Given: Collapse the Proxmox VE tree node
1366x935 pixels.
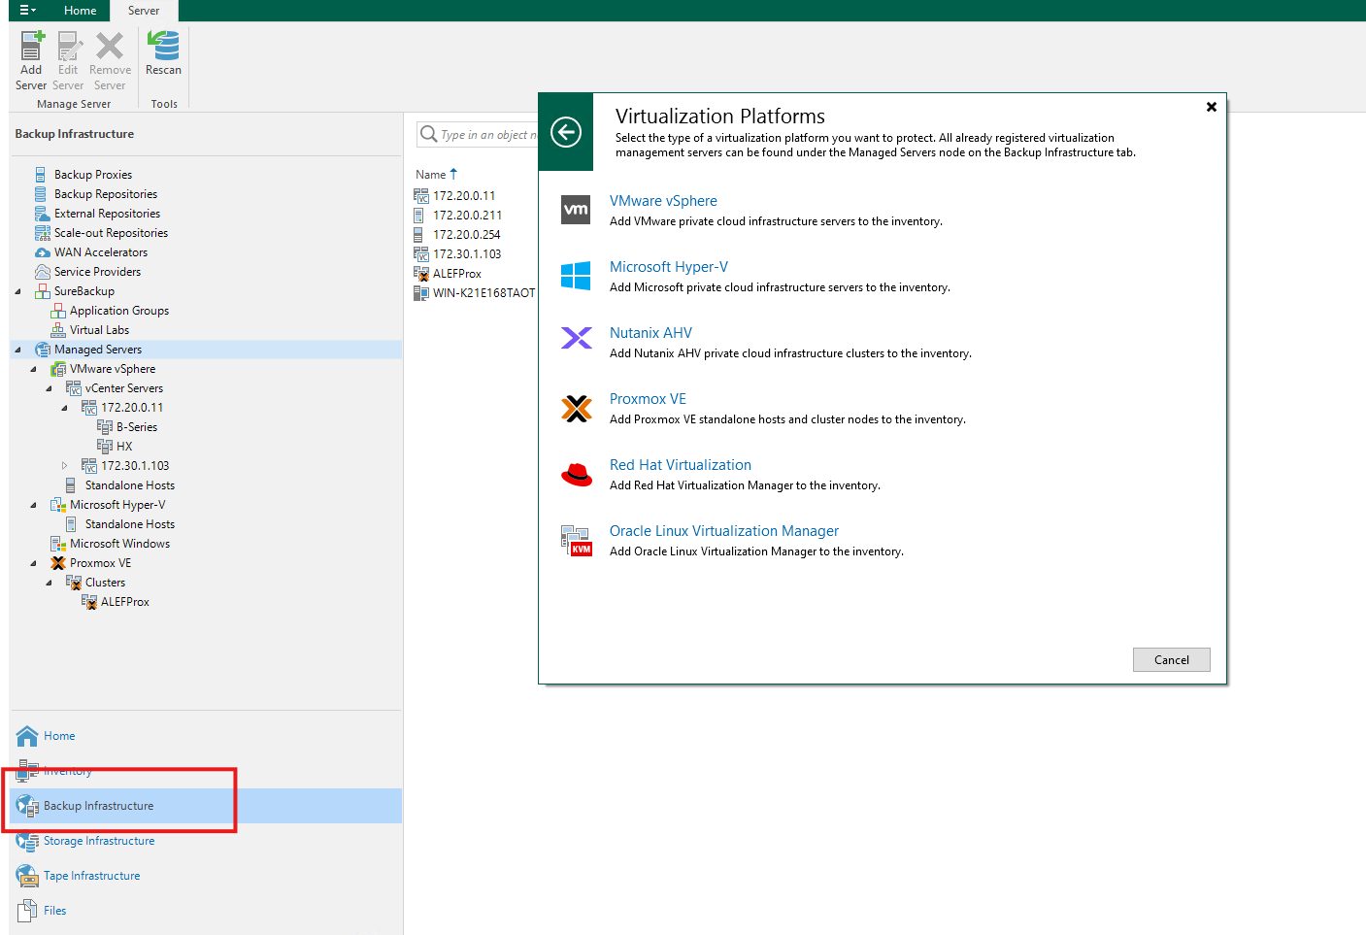Looking at the screenshot, I should coord(33,563).
